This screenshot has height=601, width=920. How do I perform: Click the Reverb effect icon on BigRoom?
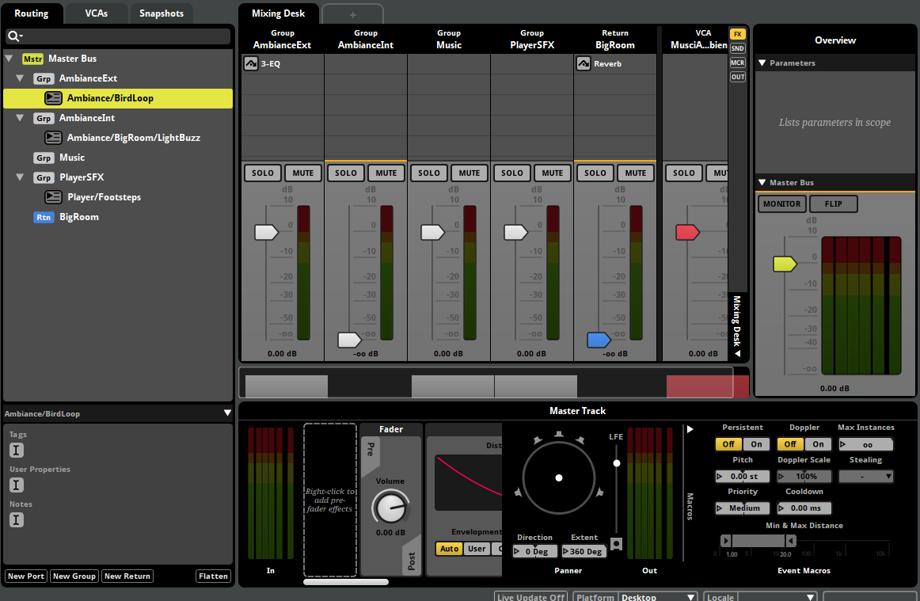(x=584, y=64)
